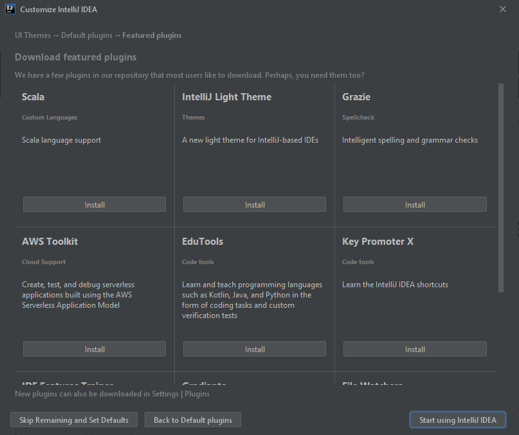Viewport: 519px width, 435px height.
Task: Go to the UI Themes step
Action: pyautogui.click(x=33, y=35)
